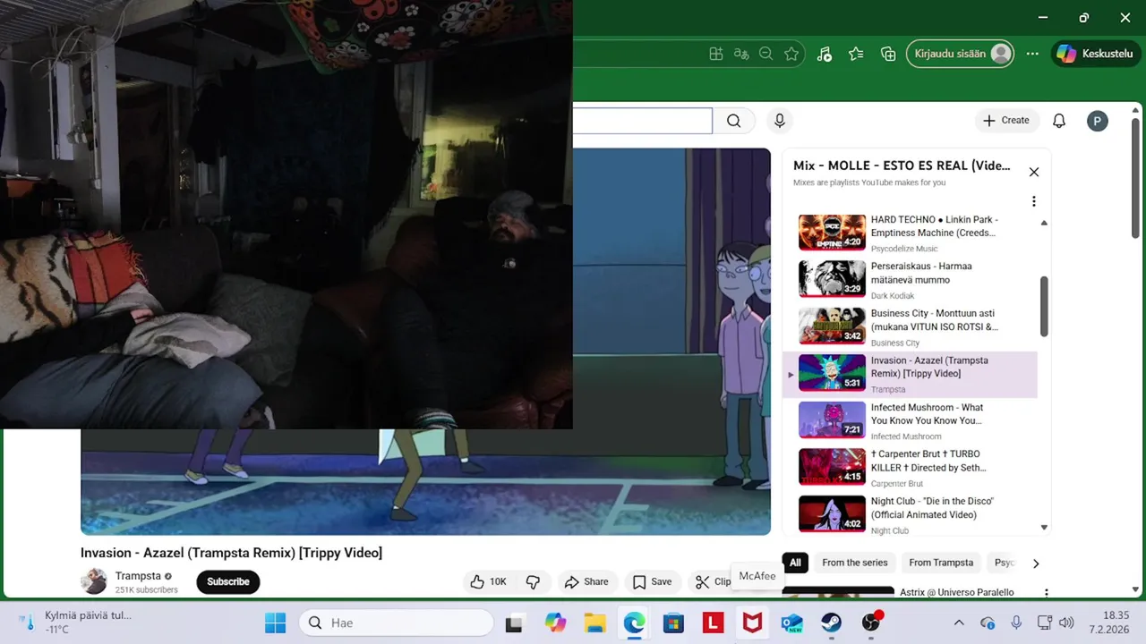Click the YouTube Create button
Viewport: 1146px width, 644px height.
click(x=1006, y=121)
